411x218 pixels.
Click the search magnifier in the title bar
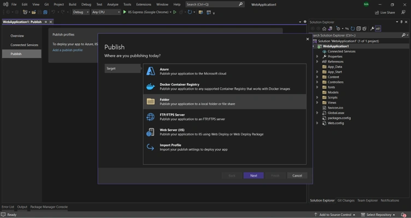point(240,4)
